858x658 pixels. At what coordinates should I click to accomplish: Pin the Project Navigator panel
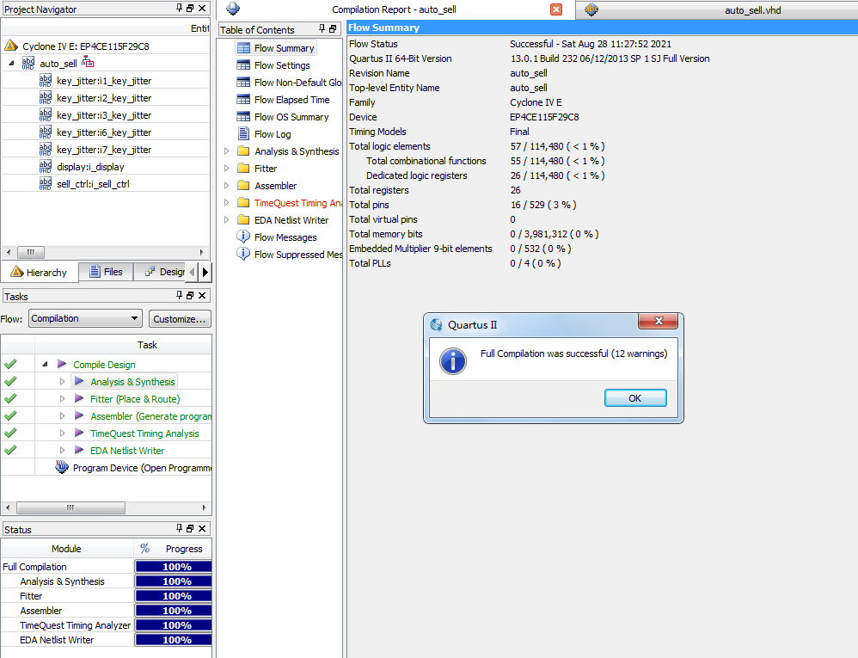(x=179, y=9)
